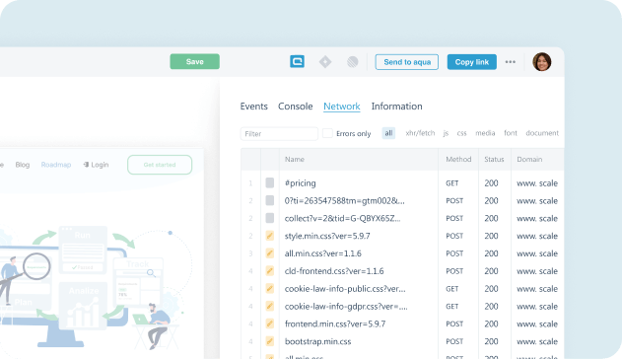Filter requests by js type
Image resolution: width=622 pixels, height=359 pixels.
[446, 133]
